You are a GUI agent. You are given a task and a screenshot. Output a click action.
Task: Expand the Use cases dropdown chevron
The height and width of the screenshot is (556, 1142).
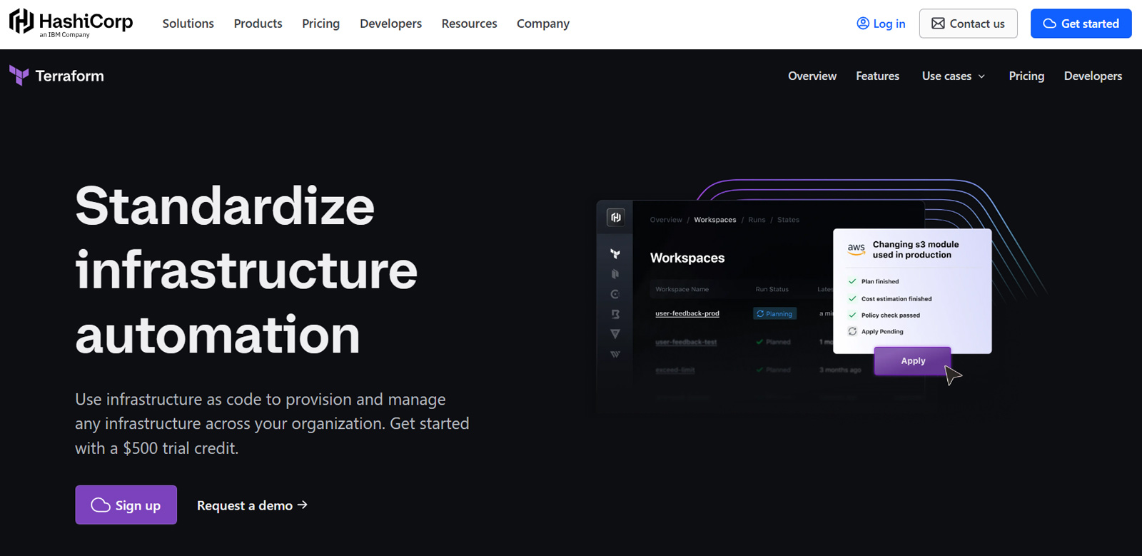tap(981, 76)
